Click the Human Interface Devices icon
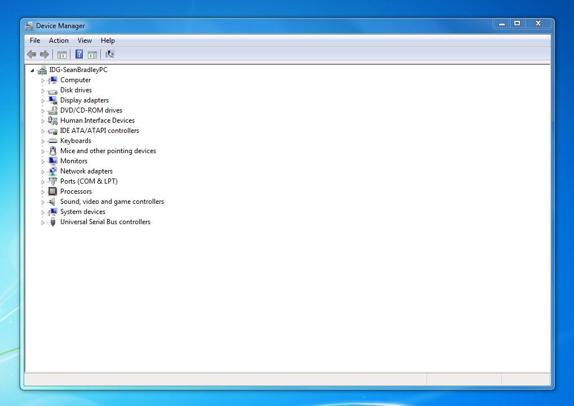 tap(53, 121)
